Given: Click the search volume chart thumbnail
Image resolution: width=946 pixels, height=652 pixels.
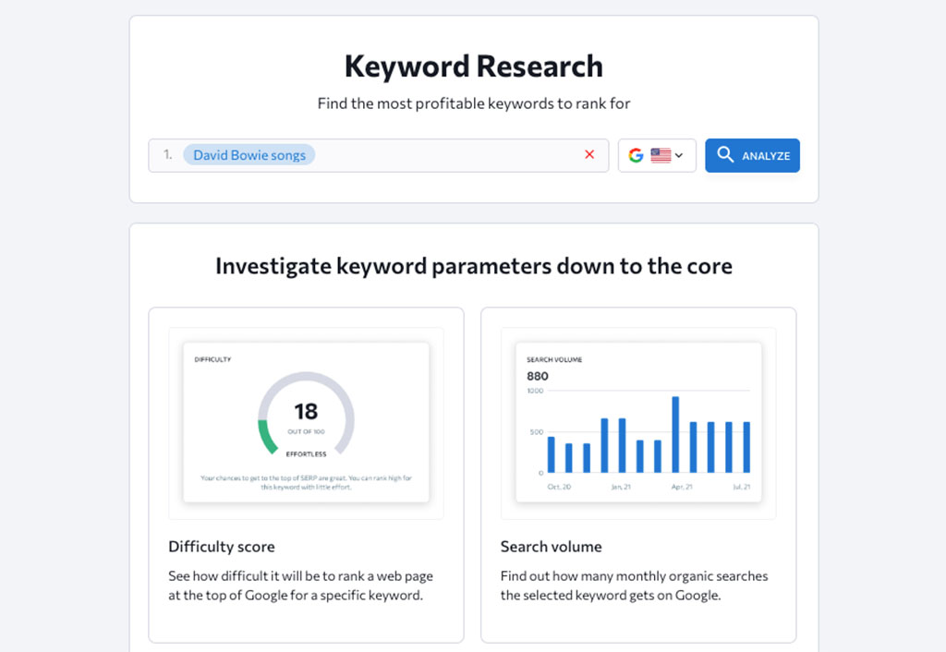Looking at the screenshot, I should pos(638,423).
